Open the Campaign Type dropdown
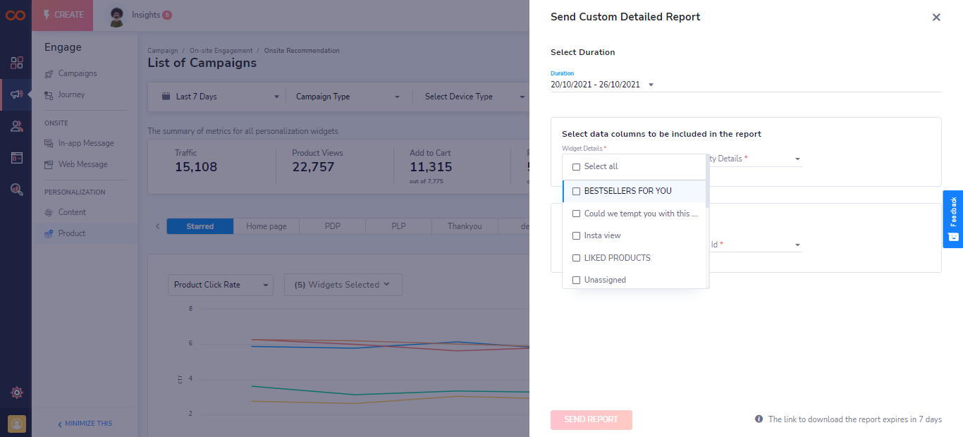This screenshot has width=963, height=437. coord(348,97)
